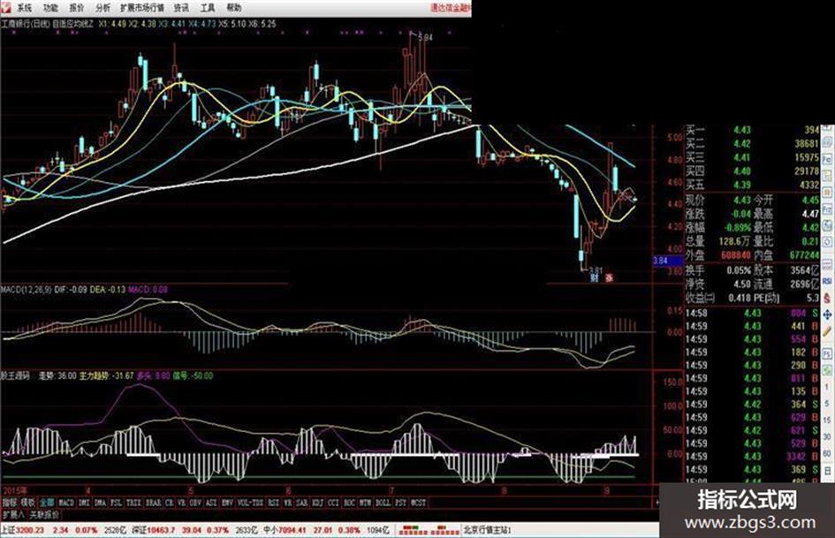Open the 报价 menu
The width and height of the screenshot is (835, 538).
pyautogui.click(x=77, y=7)
